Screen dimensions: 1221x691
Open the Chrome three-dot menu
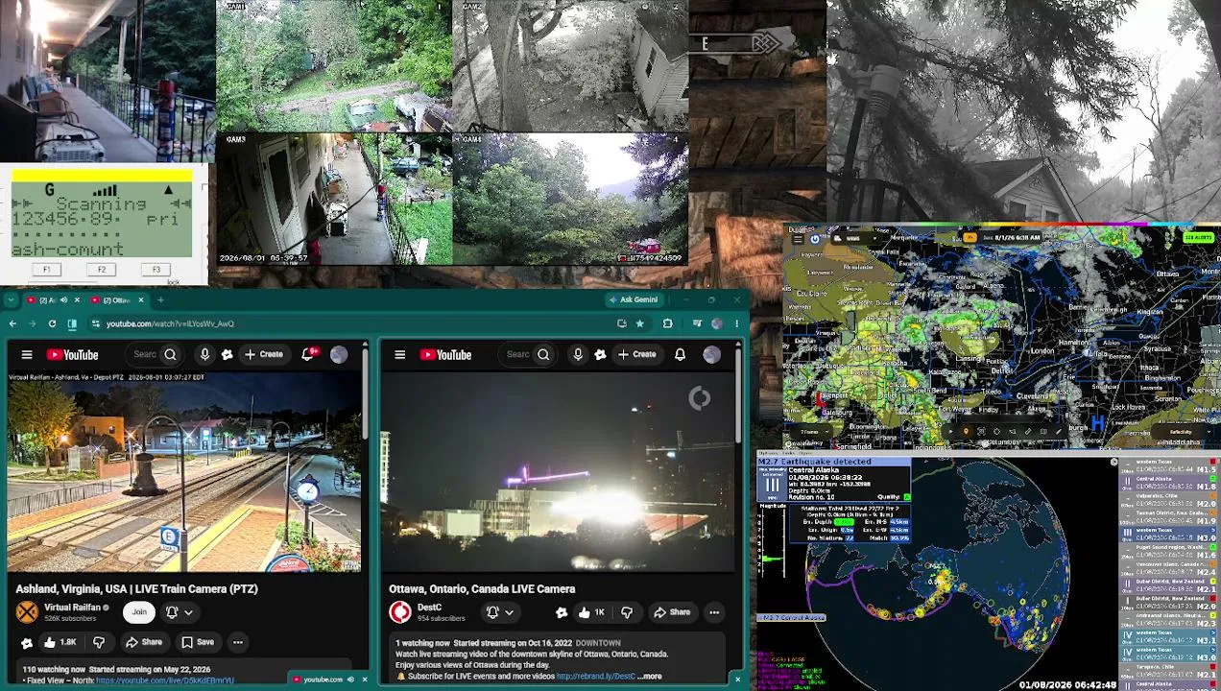tap(736, 323)
